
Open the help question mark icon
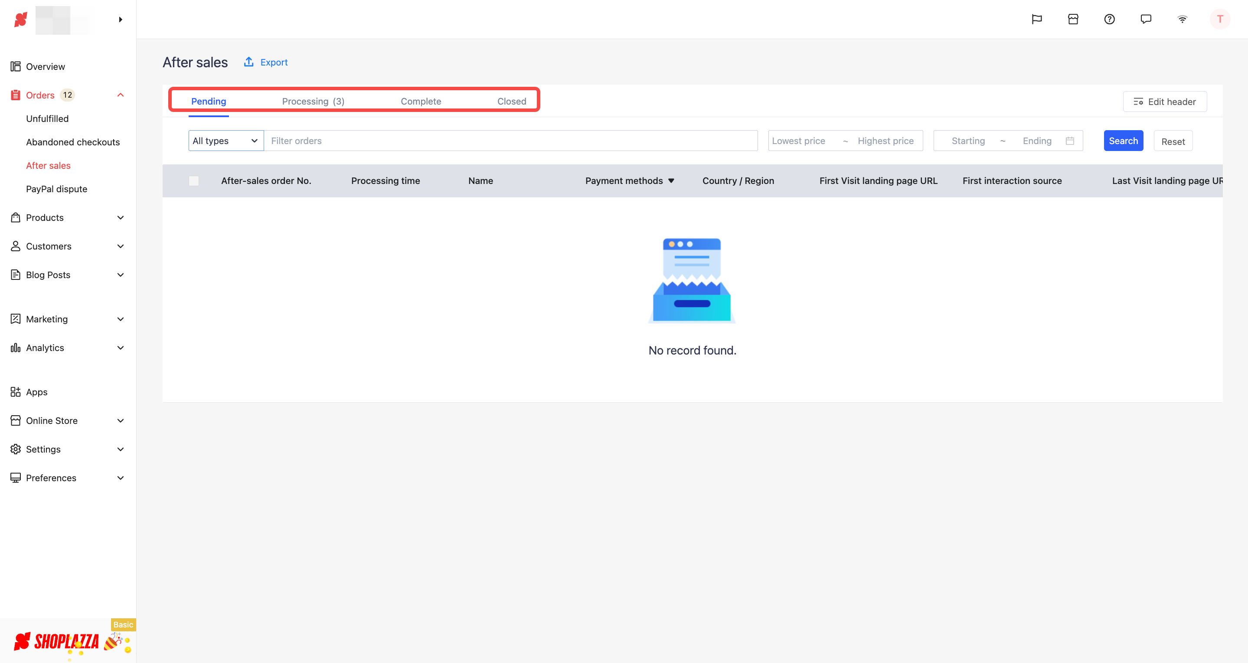point(1109,20)
